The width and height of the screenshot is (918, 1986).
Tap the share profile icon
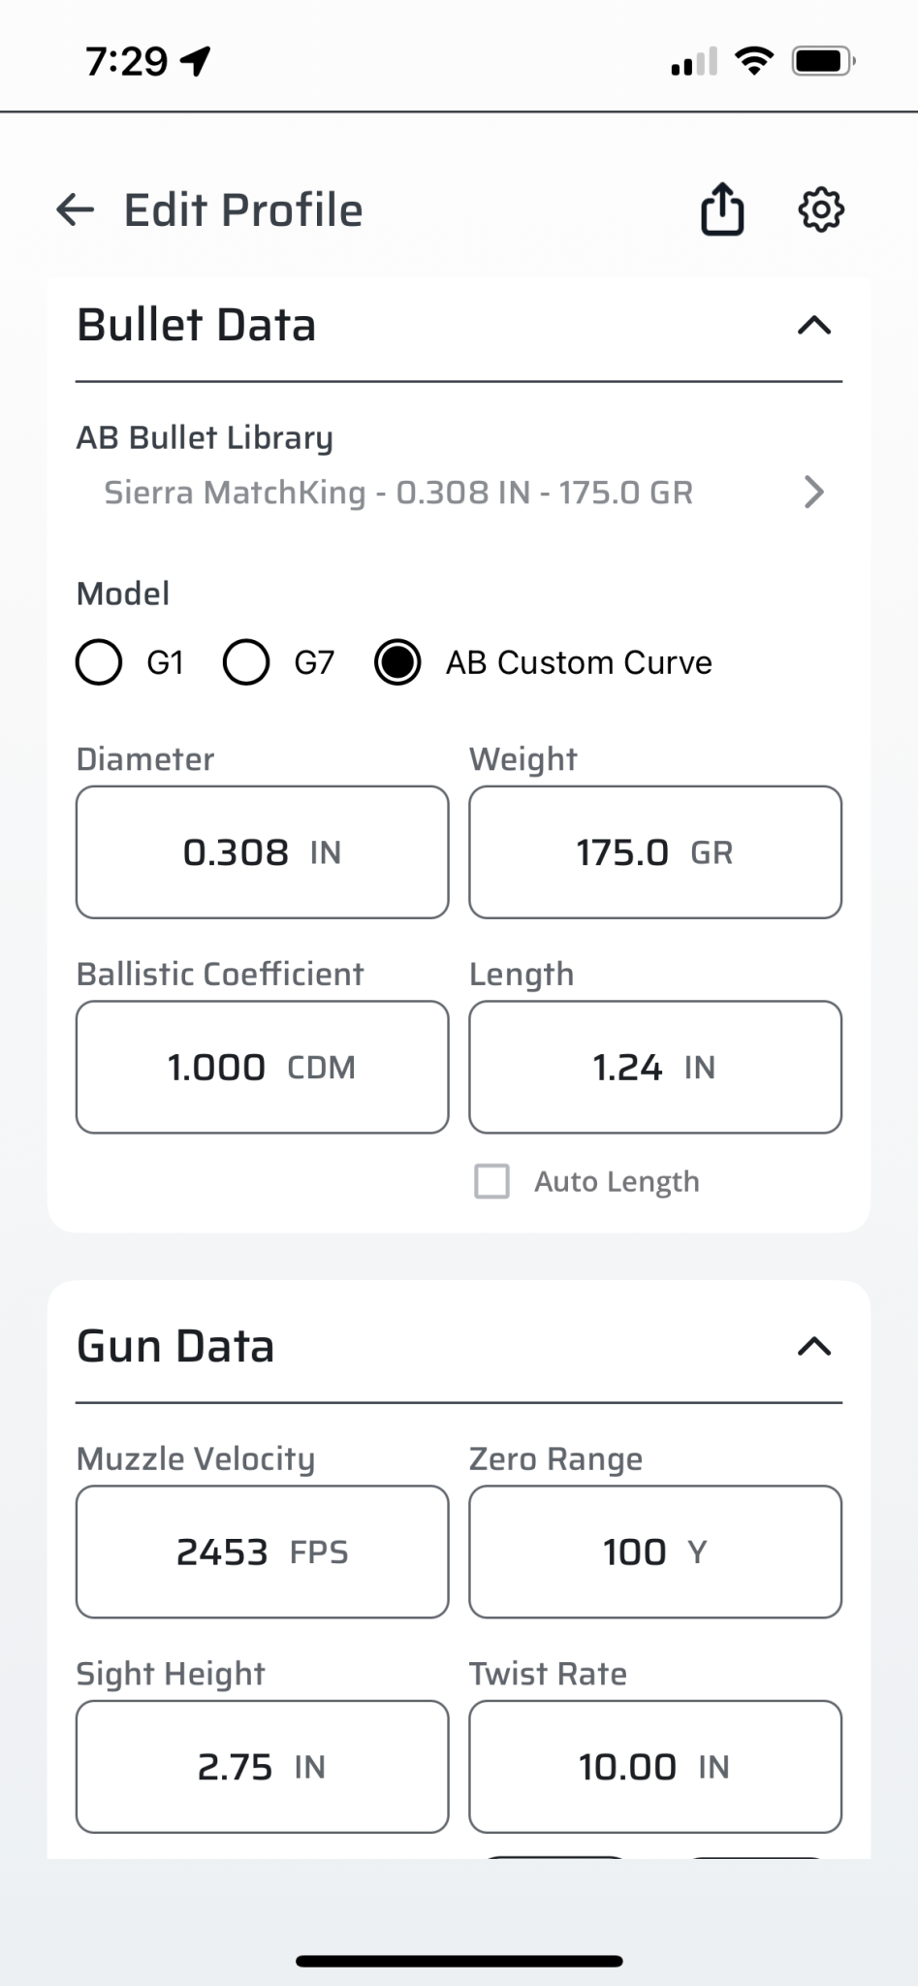coord(722,209)
